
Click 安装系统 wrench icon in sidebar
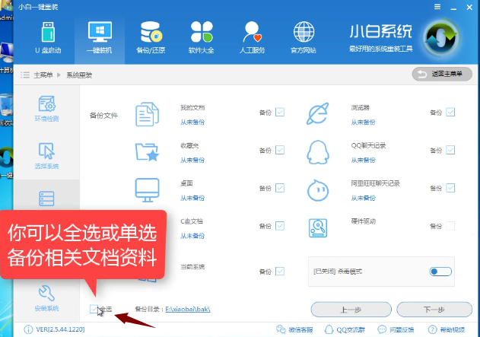tap(47, 297)
